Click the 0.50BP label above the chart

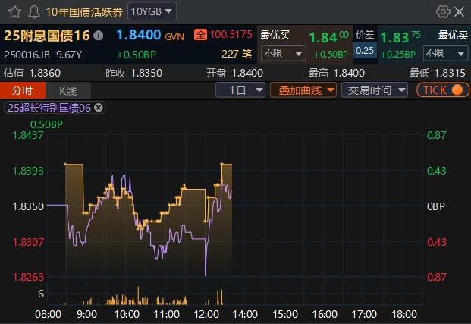pos(46,124)
